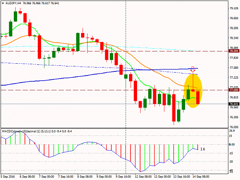Screen dimensions: 240x180
Task: Click the -51 MACD scale value
Action: (x=231, y=172)
